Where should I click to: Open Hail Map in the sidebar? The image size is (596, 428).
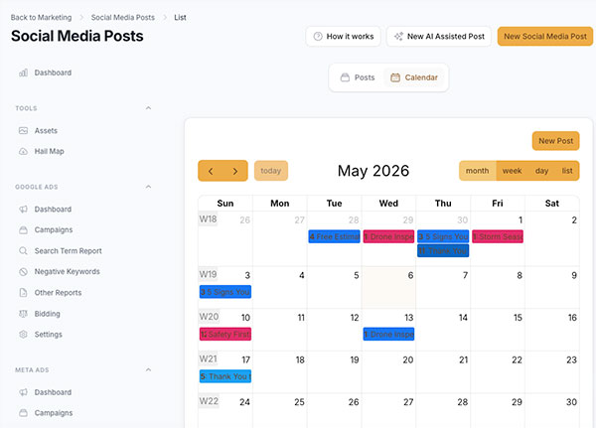[49, 151]
